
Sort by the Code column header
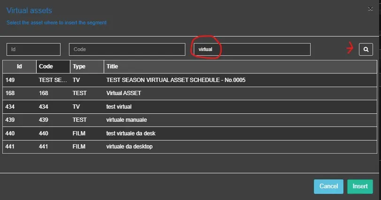click(x=53, y=67)
